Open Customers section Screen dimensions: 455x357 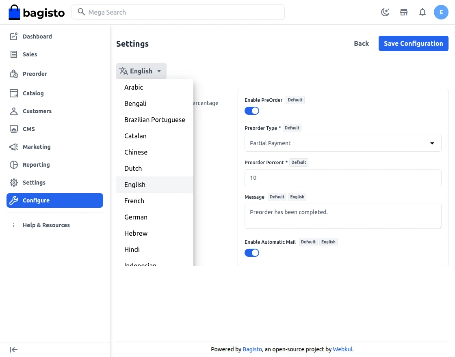tap(55, 111)
